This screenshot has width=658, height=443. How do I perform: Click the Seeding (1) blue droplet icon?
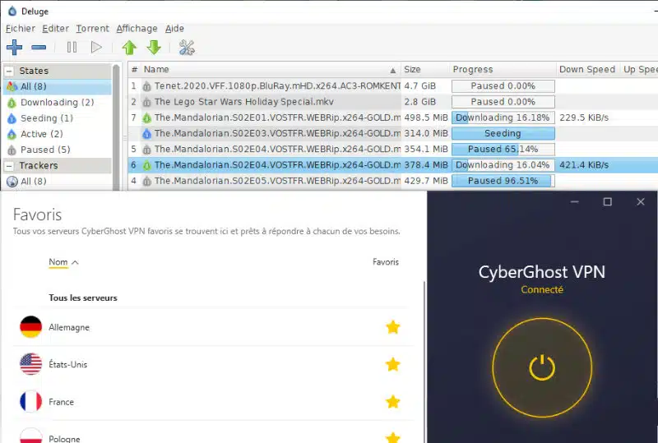12,118
